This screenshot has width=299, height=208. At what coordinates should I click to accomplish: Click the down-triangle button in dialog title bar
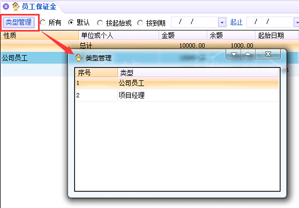tap(234, 54)
